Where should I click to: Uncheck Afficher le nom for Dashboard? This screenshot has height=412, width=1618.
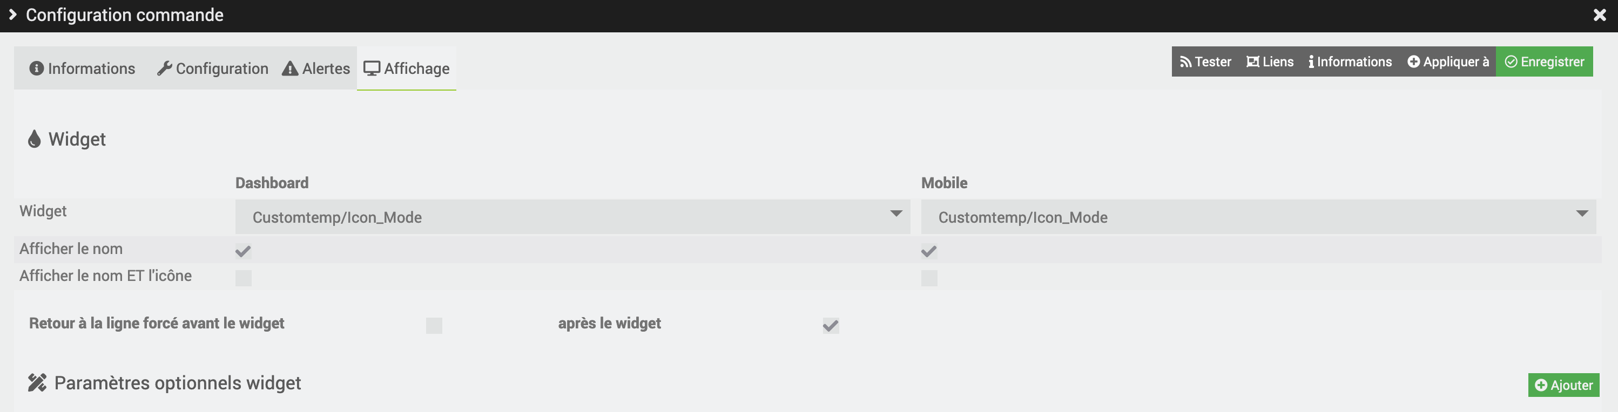(243, 251)
